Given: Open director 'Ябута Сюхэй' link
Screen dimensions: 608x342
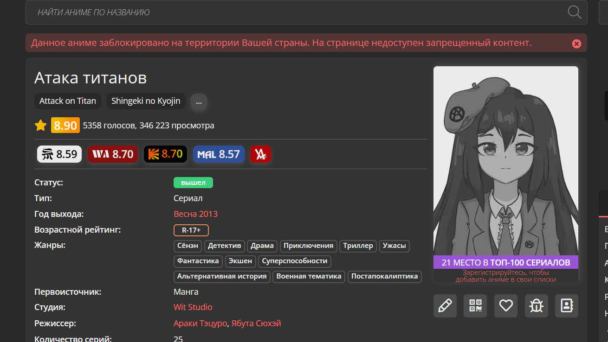Looking at the screenshot, I should (256, 323).
